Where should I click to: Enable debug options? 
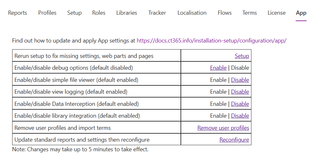[218, 68]
